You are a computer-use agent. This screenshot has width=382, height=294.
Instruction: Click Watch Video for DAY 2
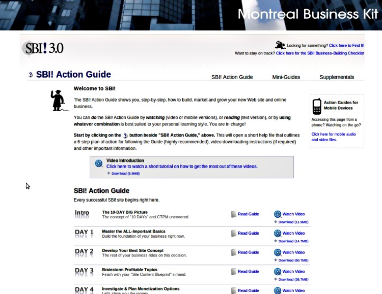point(293,252)
